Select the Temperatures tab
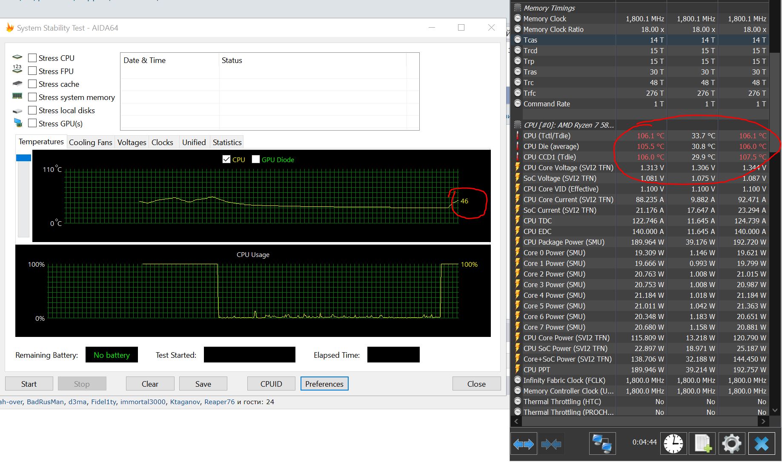Viewport: 782px width, 462px height. [x=41, y=142]
